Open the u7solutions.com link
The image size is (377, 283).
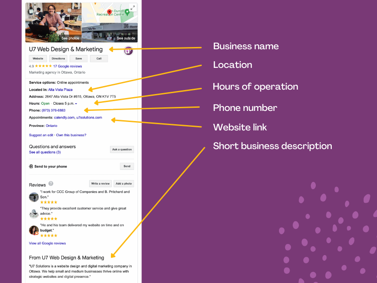coord(89,118)
